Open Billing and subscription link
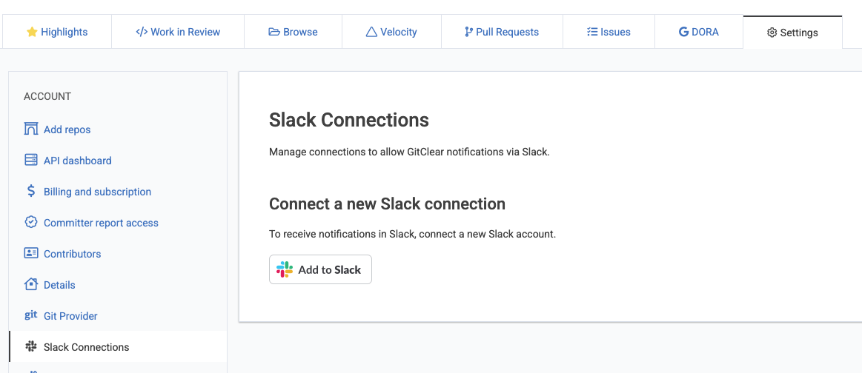This screenshot has height=373, width=862. pos(97,192)
